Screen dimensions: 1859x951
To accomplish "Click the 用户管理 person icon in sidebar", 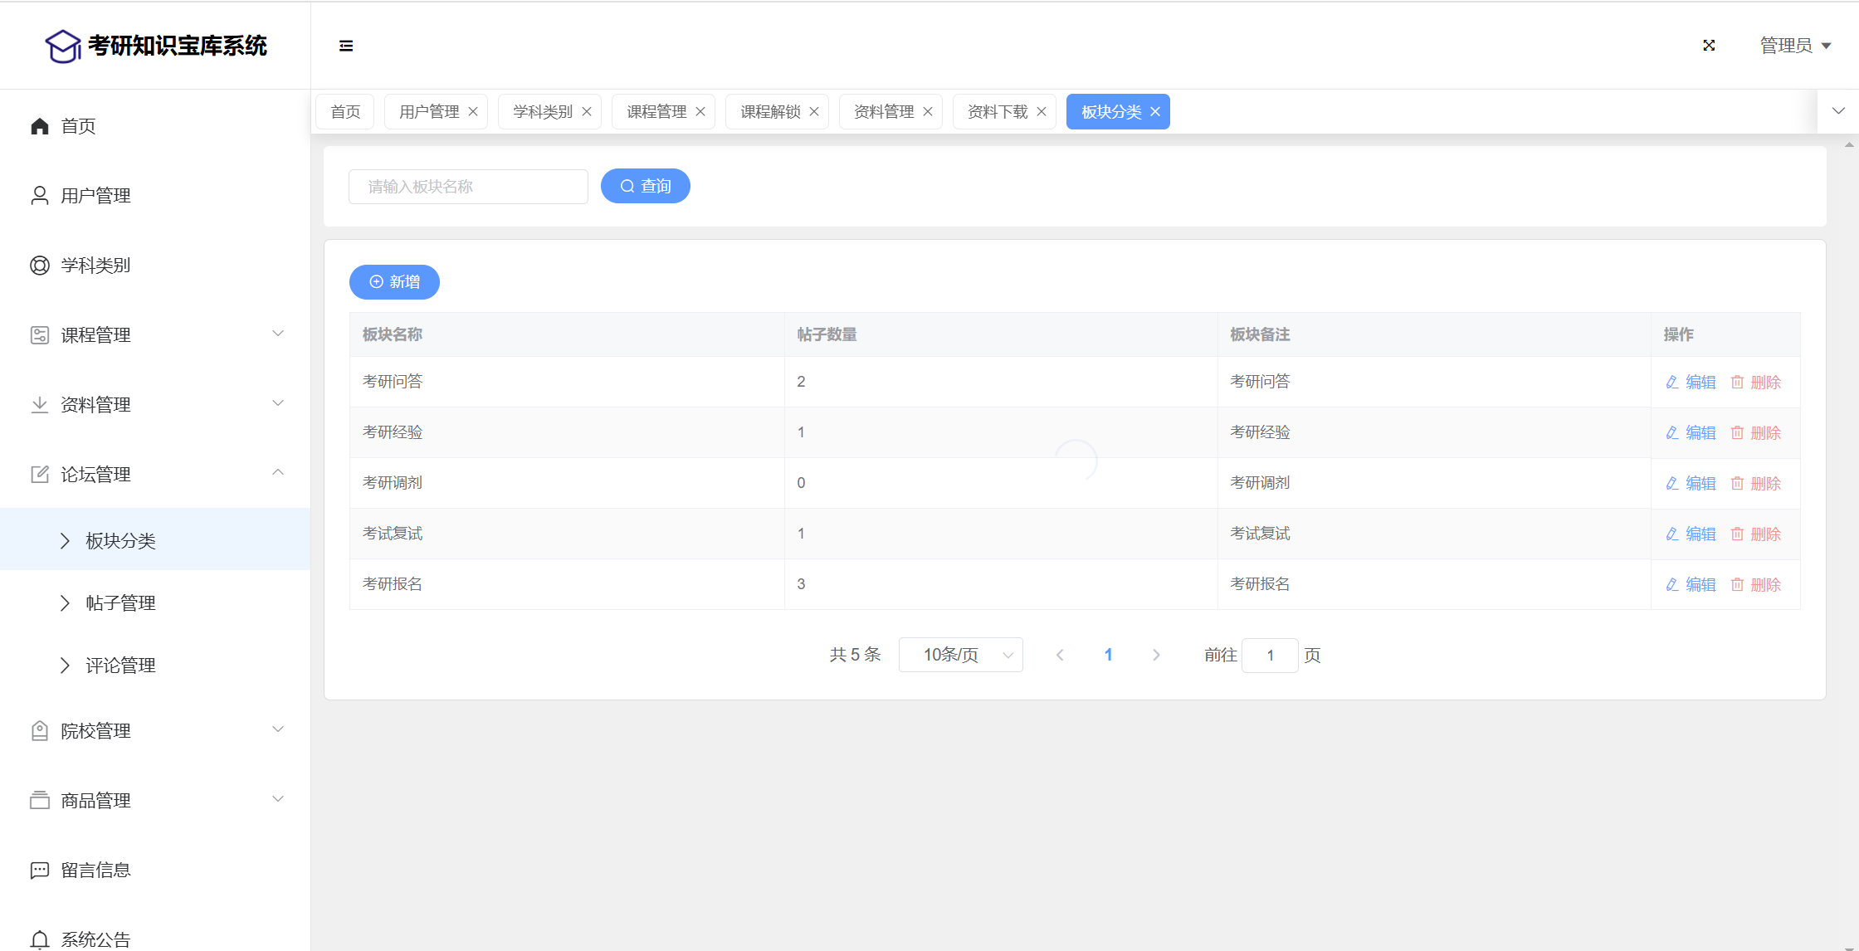I will pos(39,196).
